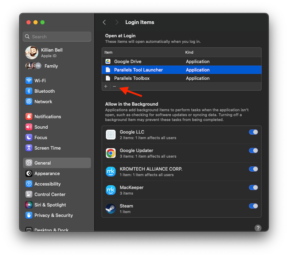288x257 pixels.
Task: Open Focus settings via the moon icon
Action: 28,137
